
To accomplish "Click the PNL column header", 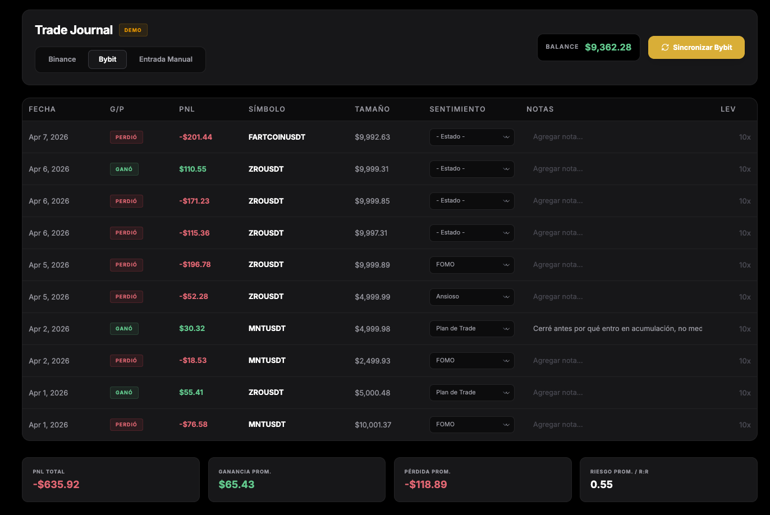I will (x=187, y=109).
